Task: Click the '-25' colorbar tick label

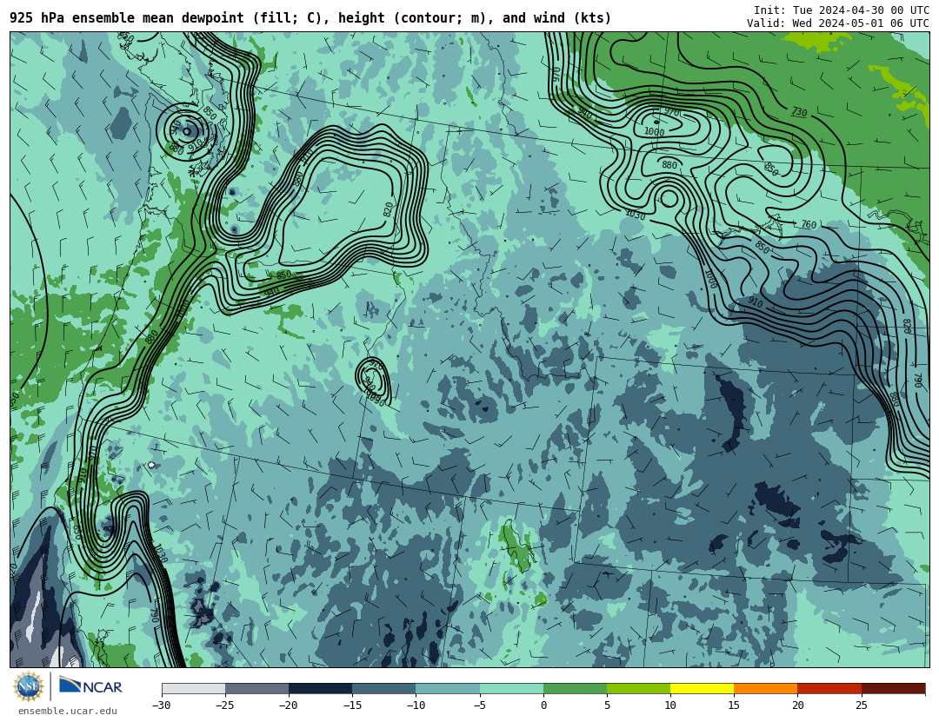Action: pos(224,705)
